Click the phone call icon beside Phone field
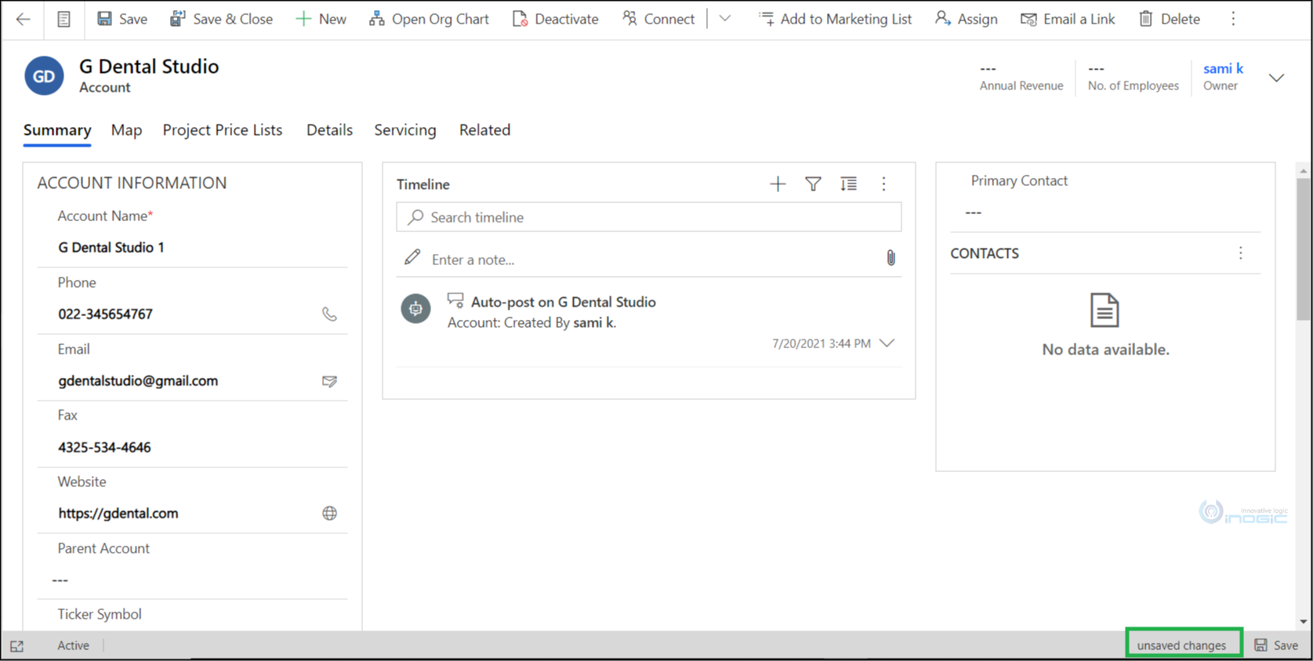The height and width of the screenshot is (661, 1313). 329,314
